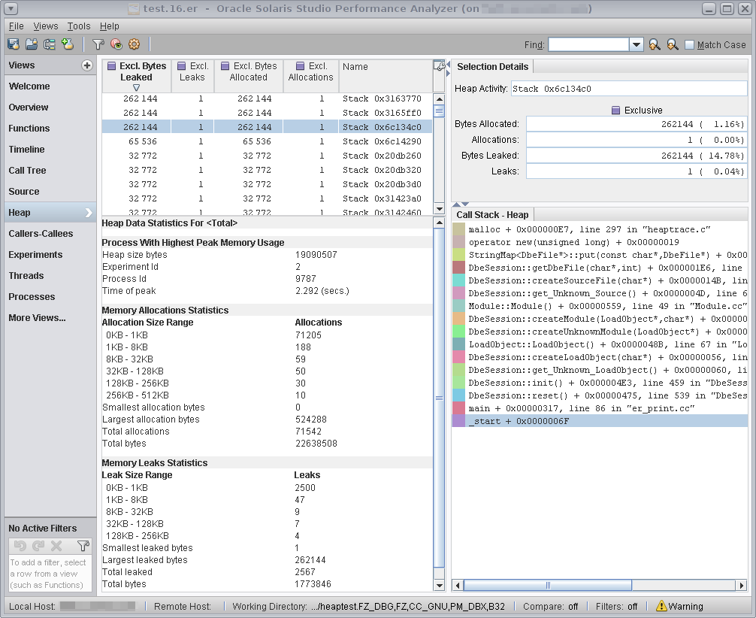The height and width of the screenshot is (618, 756).
Task: Open the Source view
Action: pyautogui.click(x=50, y=192)
